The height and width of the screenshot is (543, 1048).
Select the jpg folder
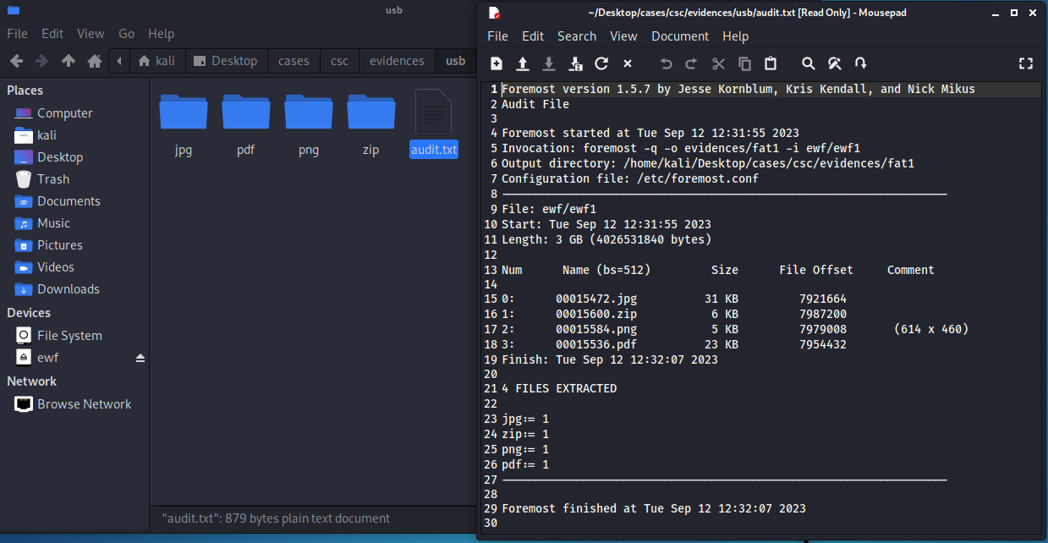(x=184, y=124)
